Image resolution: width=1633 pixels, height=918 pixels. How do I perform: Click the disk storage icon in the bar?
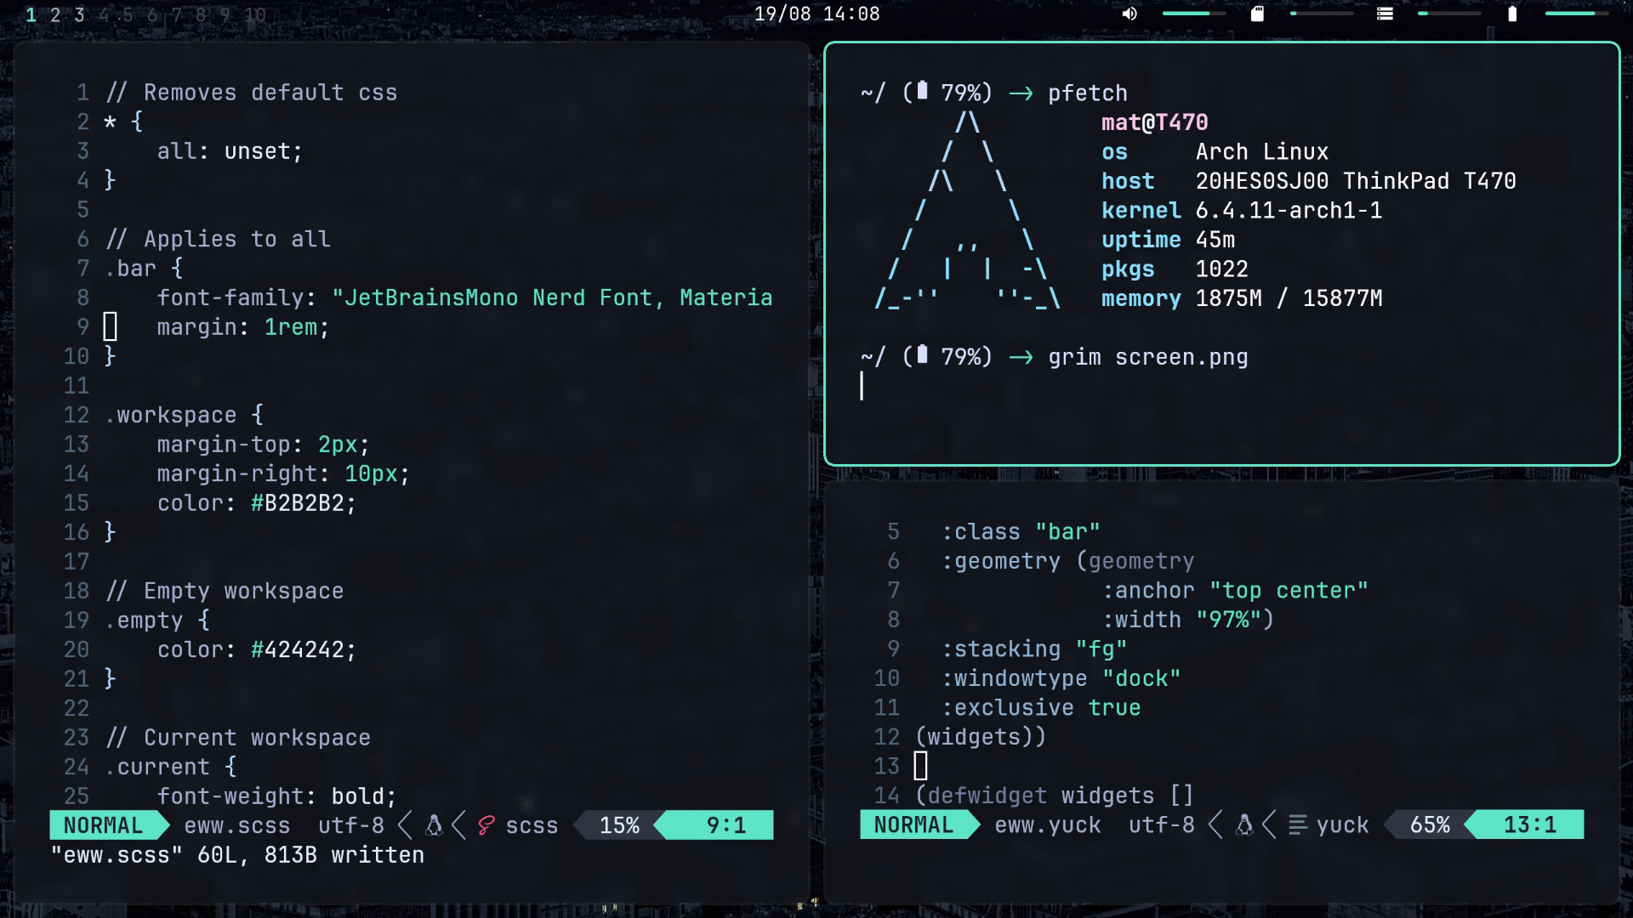pos(1385,14)
